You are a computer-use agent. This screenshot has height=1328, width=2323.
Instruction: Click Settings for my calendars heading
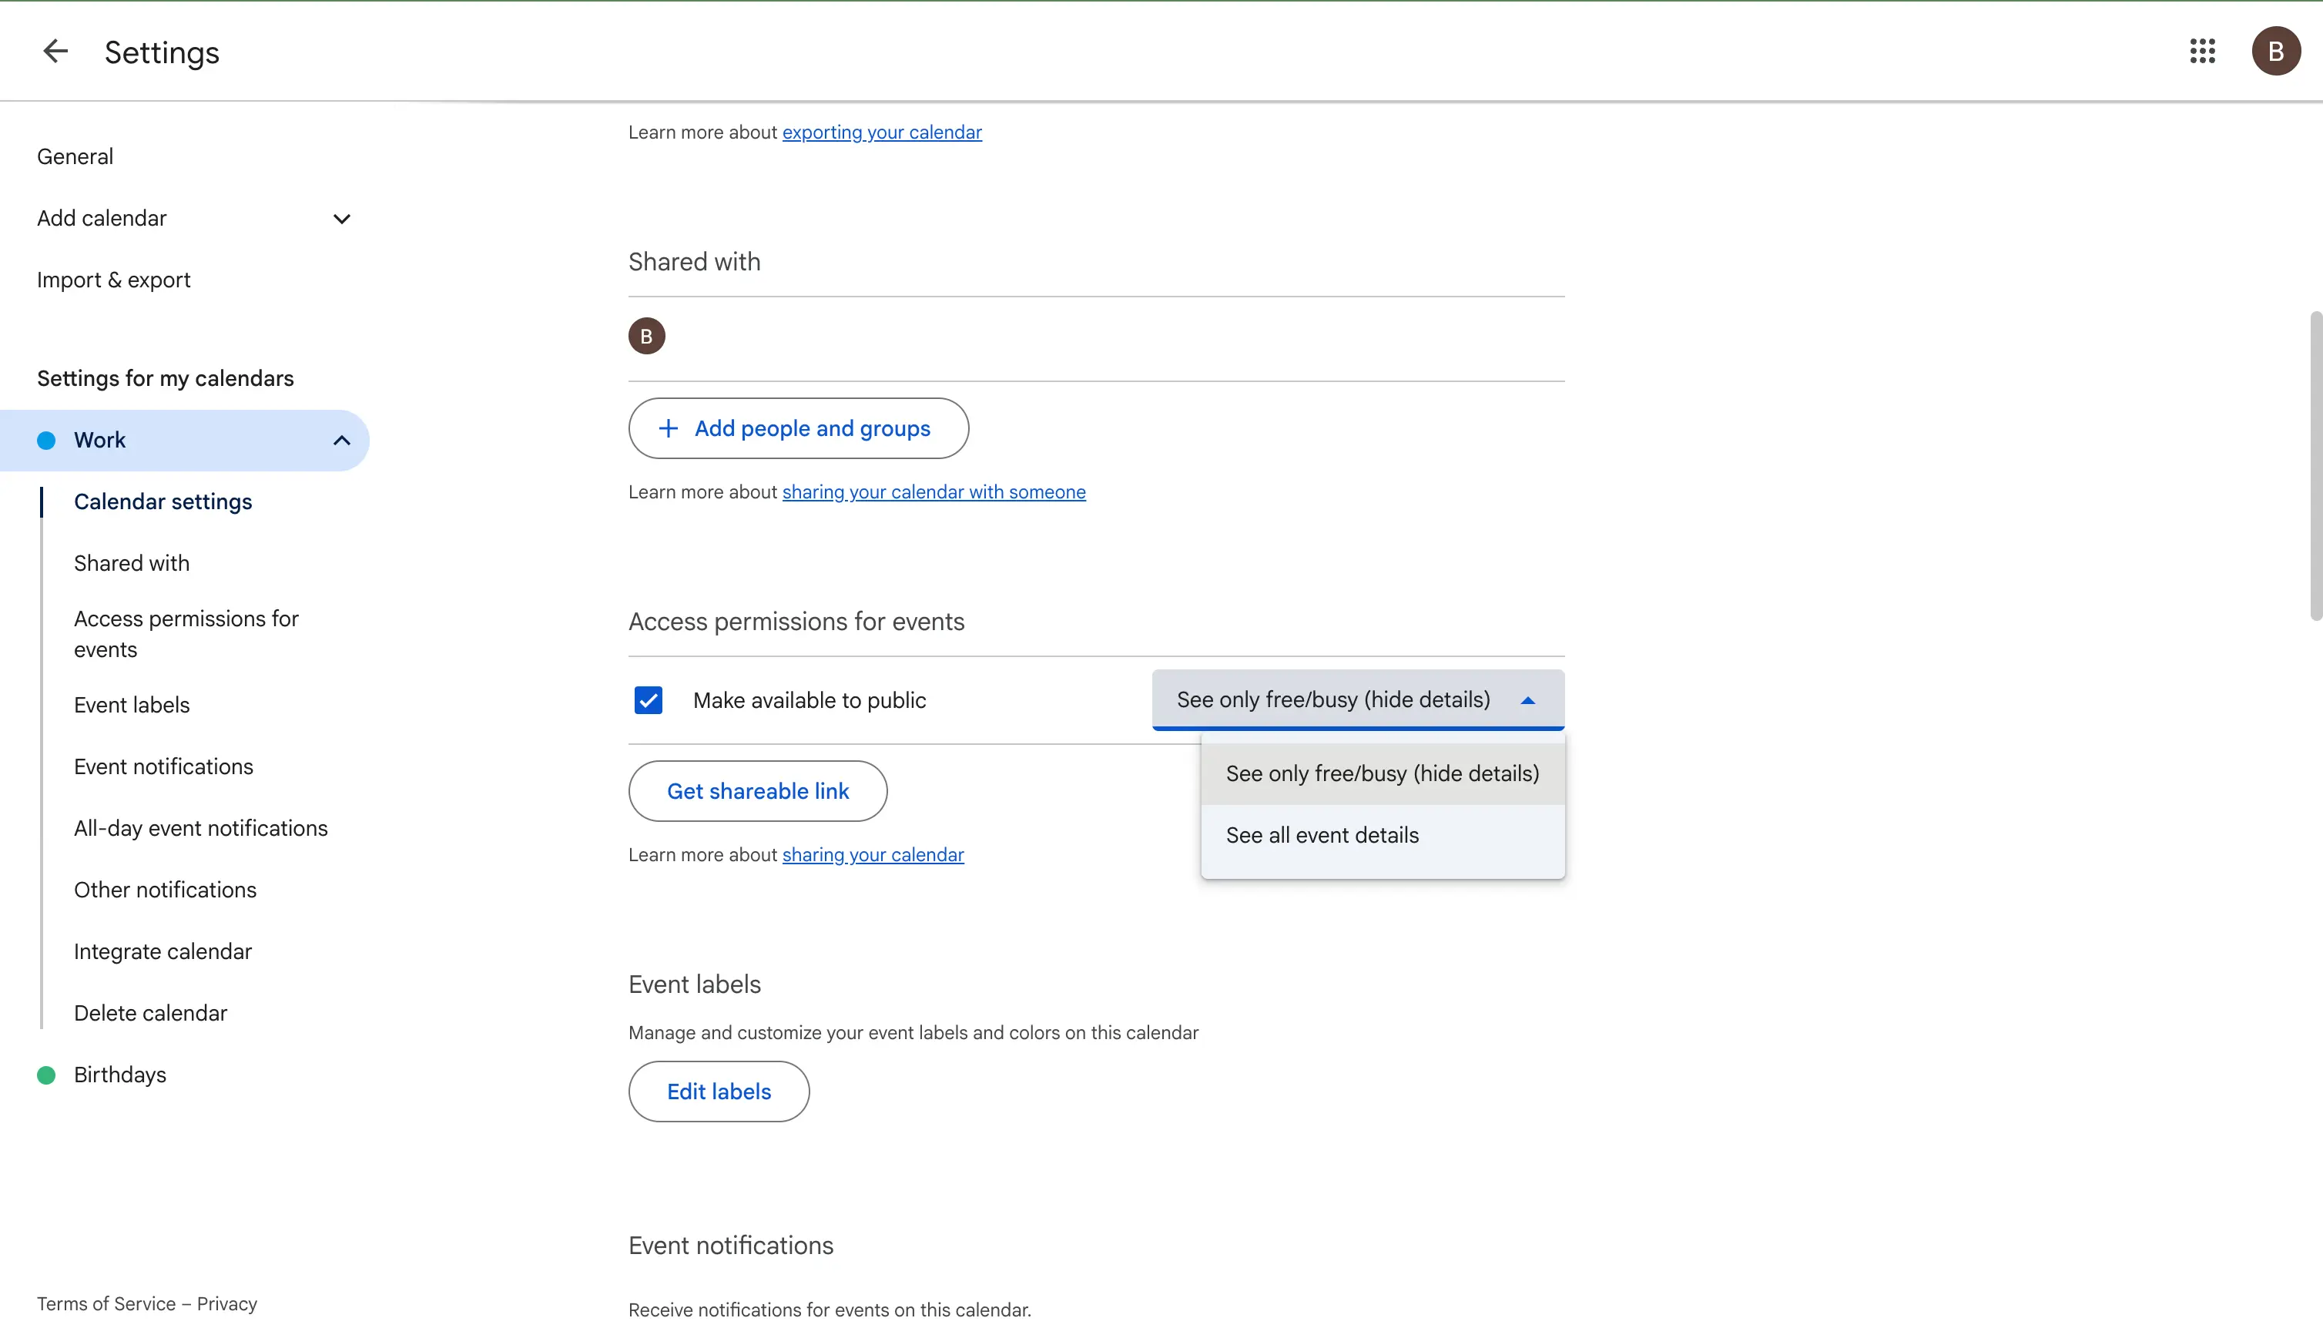pyautogui.click(x=165, y=378)
